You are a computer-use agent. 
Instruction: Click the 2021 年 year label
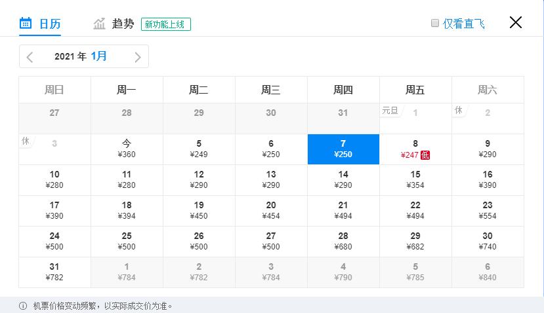[70, 56]
